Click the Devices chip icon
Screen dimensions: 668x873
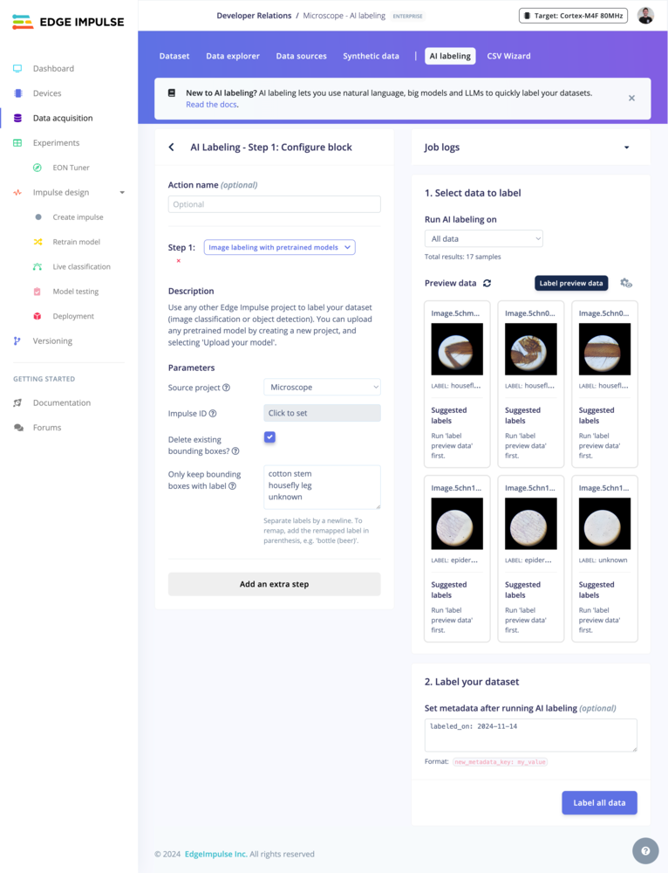(17, 93)
